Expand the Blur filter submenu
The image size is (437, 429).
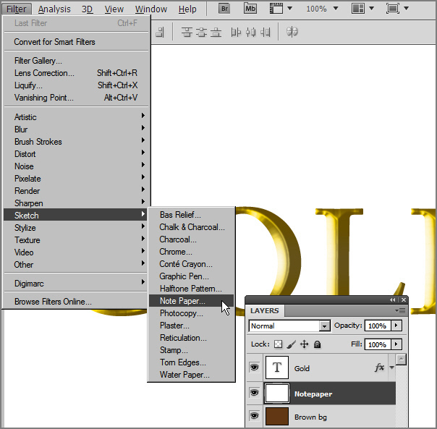tap(75, 129)
